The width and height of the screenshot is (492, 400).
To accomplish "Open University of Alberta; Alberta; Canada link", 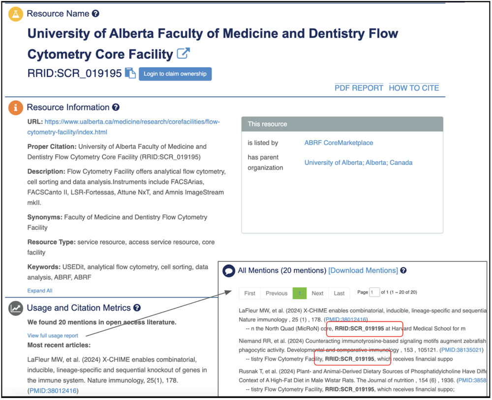I will [358, 163].
